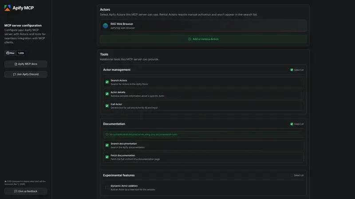Open Apify MCP docs

tap(26, 64)
